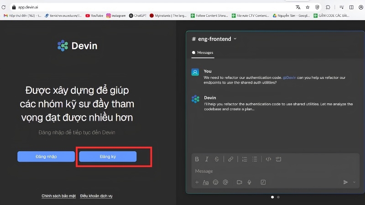Viewport: 365px width, 205px height.
Task: Click the Devin avatar in chat
Action: click(195, 99)
